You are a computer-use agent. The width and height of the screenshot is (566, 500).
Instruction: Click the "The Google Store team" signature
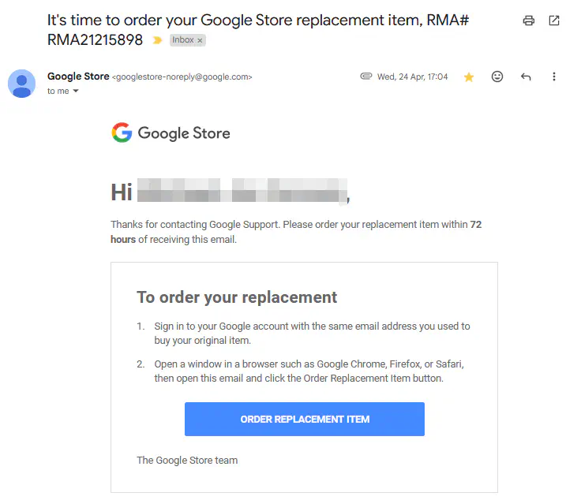(187, 461)
